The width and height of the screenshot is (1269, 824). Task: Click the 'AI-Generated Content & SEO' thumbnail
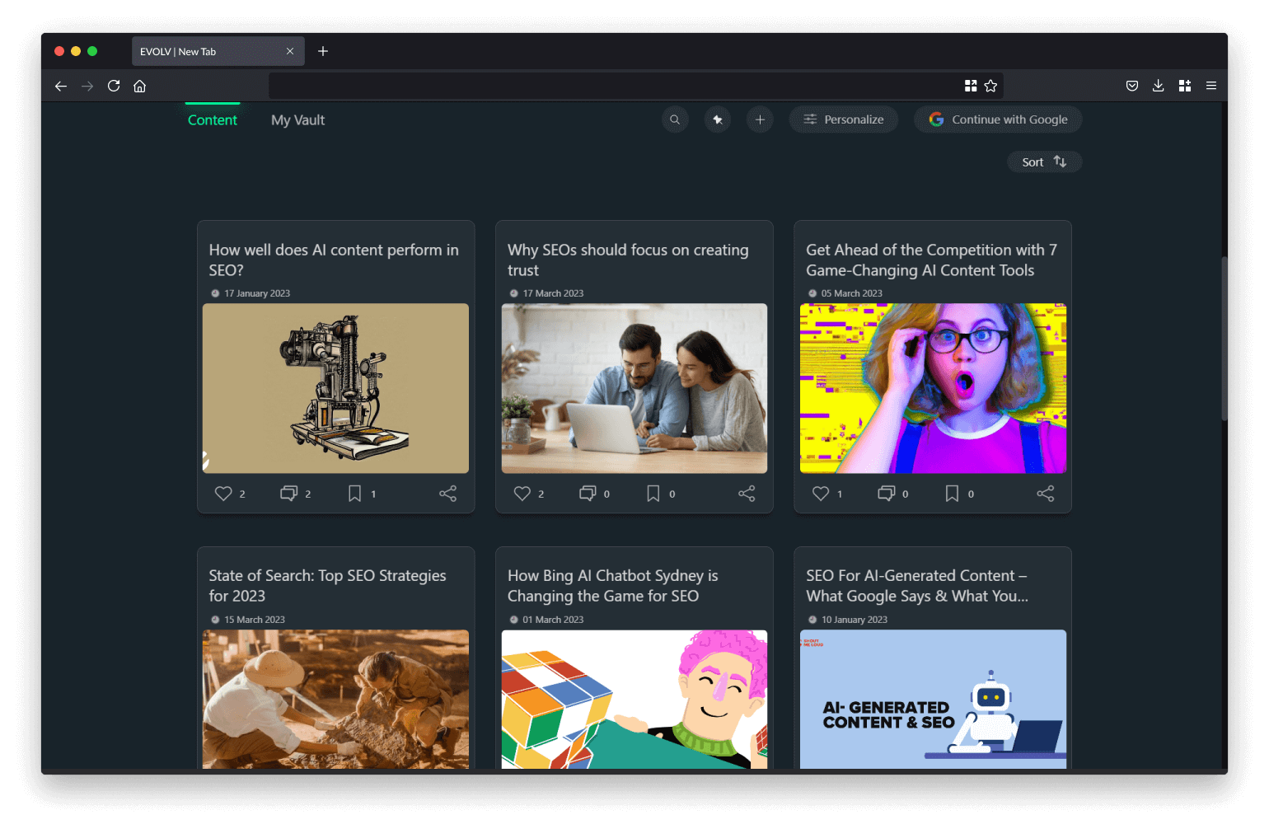[933, 700]
